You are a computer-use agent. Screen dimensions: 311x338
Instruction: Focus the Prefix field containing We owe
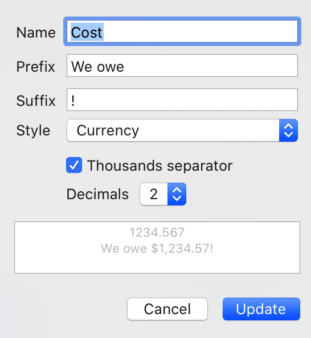pos(182,65)
